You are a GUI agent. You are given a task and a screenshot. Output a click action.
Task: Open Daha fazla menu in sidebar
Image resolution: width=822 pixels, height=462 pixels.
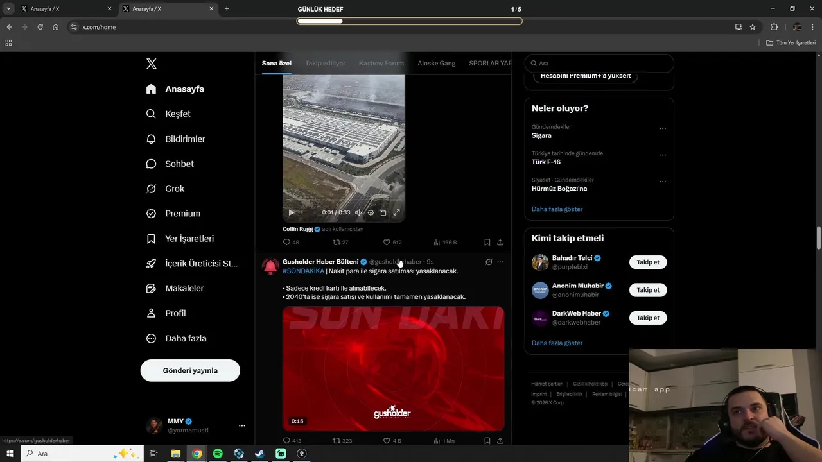(176, 338)
